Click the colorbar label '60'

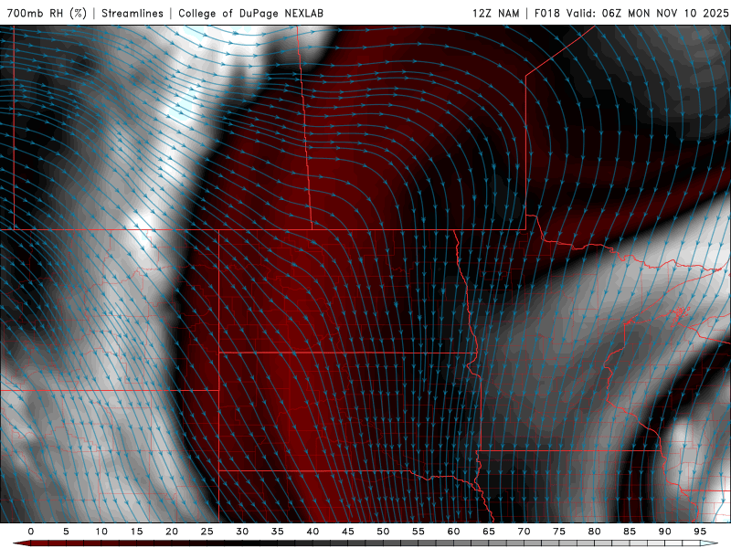(x=453, y=532)
